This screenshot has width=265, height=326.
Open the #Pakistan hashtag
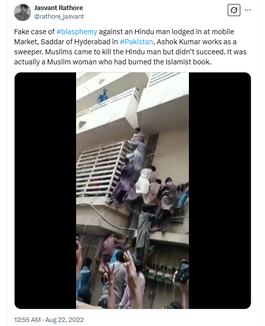tap(137, 42)
